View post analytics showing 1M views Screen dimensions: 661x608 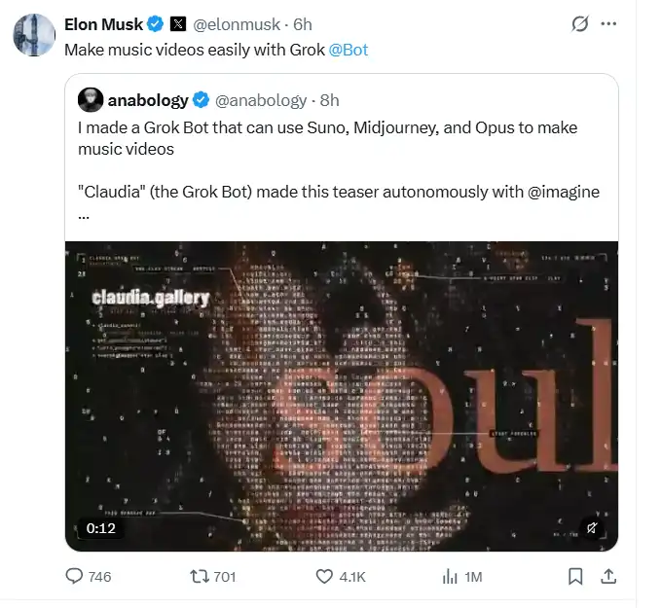(x=462, y=576)
